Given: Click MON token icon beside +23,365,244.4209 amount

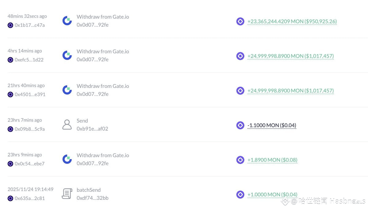Looking at the screenshot, I should (x=240, y=21).
